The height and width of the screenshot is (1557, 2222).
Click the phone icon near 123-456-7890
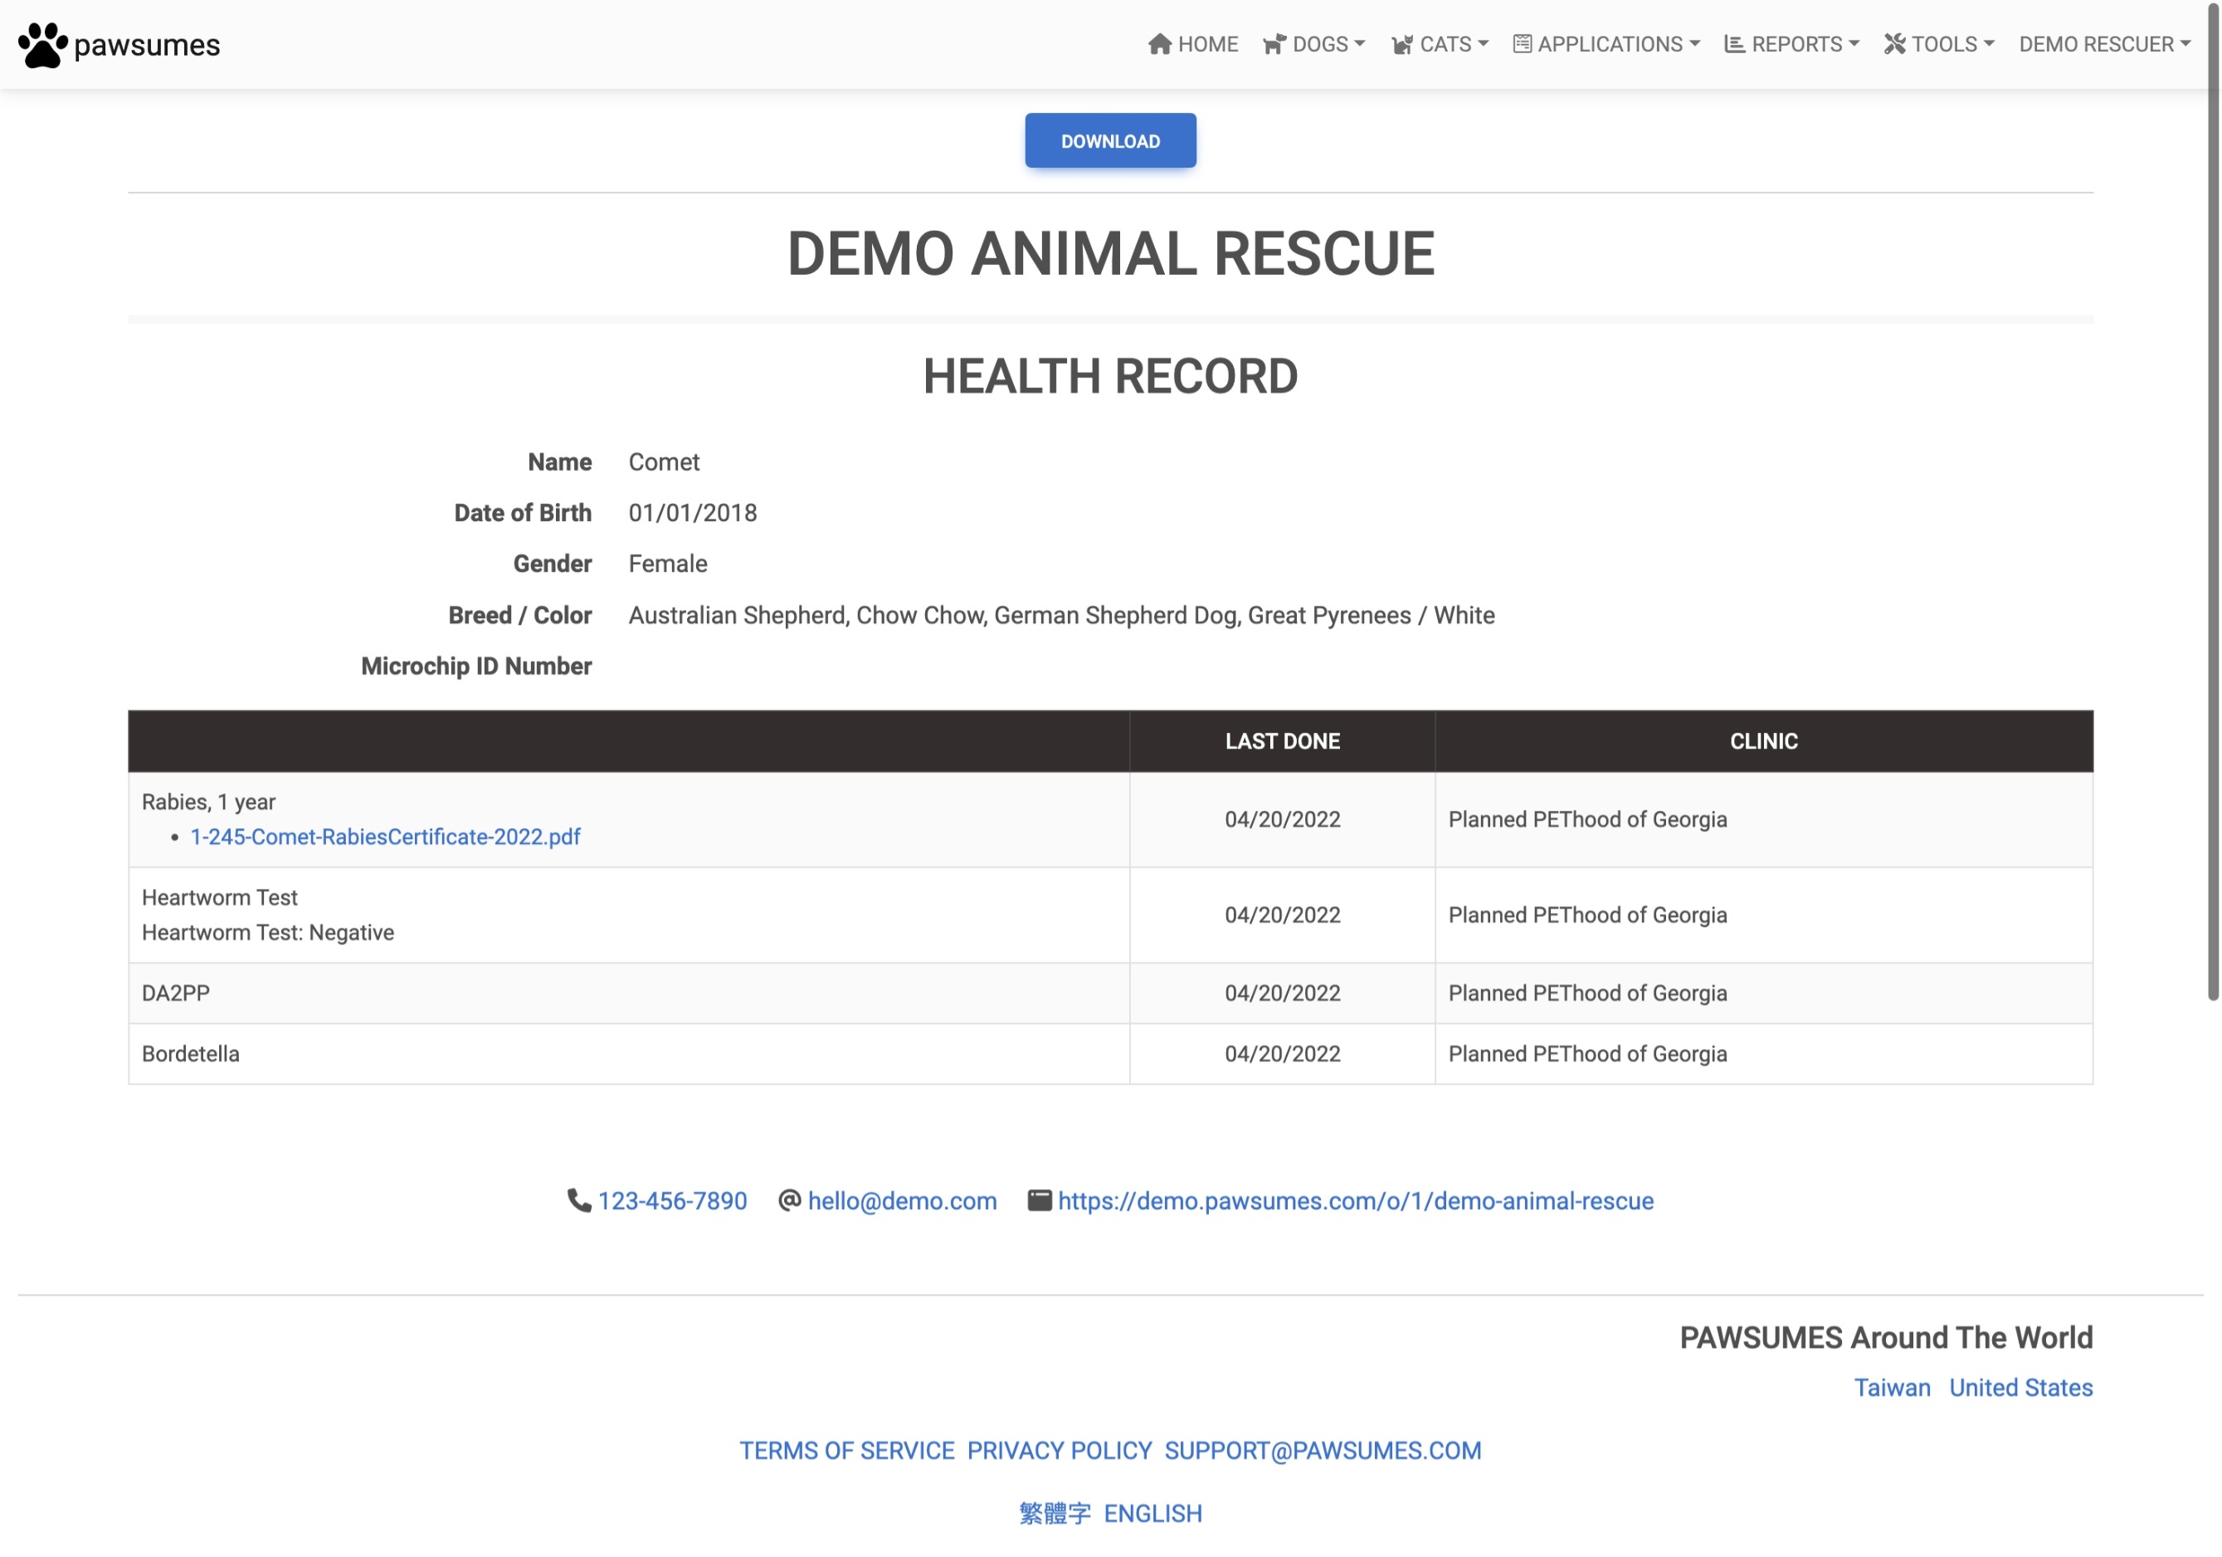coord(578,1201)
